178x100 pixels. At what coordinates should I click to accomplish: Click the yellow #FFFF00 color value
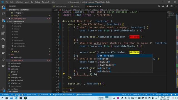point(134,52)
